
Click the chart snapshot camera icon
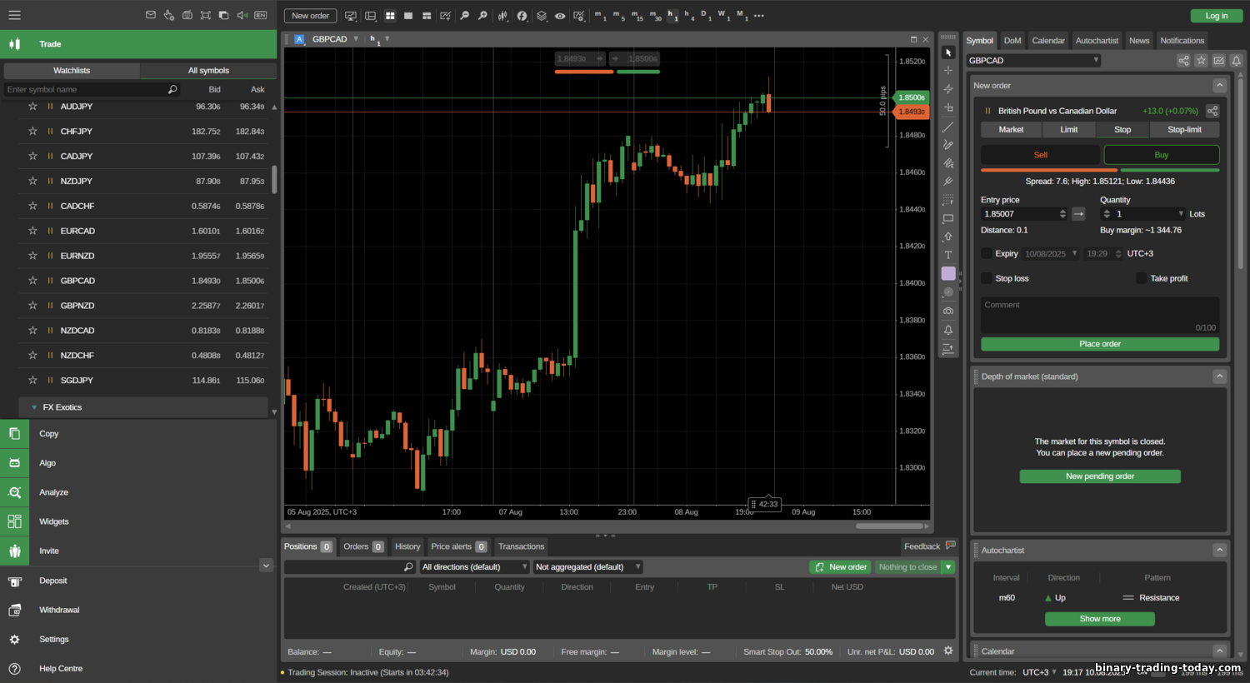coord(948,311)
